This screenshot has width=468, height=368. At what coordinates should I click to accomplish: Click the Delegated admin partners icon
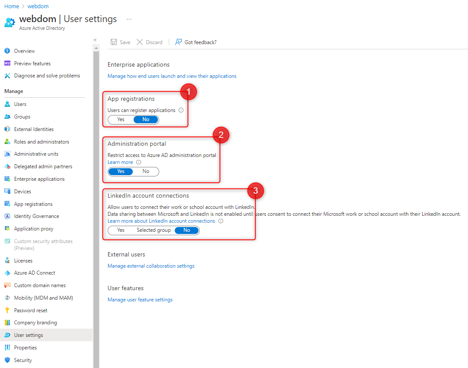tap(7, 166)
